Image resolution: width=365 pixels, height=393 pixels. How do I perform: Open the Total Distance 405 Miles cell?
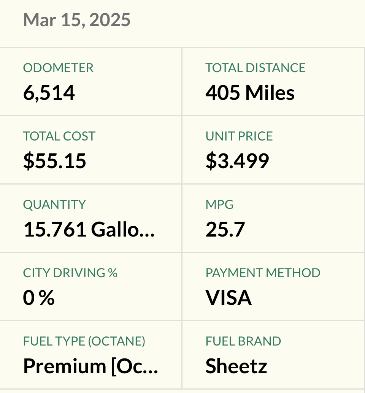[273, 82]
